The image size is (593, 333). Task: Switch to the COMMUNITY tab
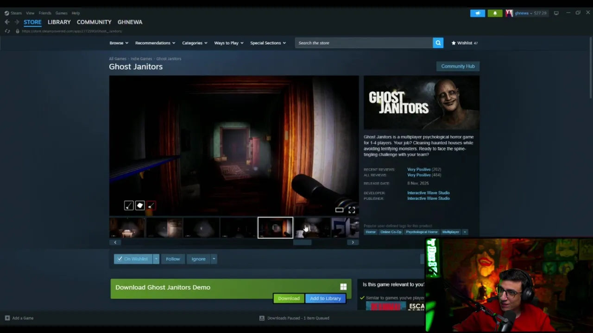coord(94,22)
